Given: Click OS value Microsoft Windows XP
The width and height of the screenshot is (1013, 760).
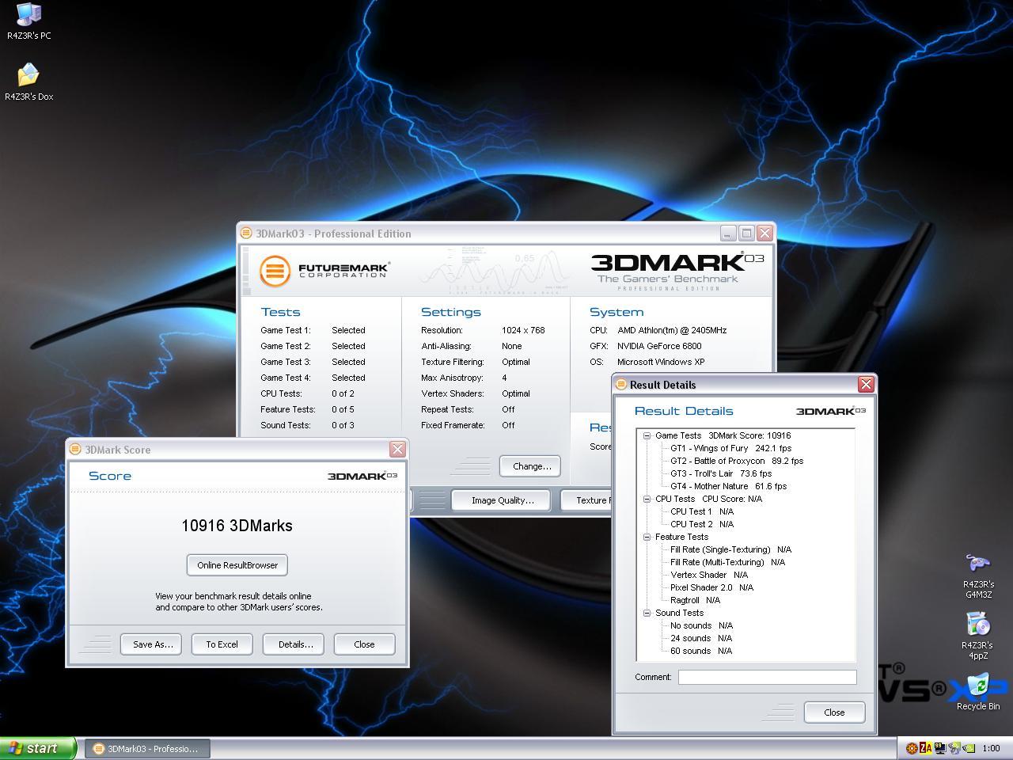Looking at the screenshot, I should point(661,362).
